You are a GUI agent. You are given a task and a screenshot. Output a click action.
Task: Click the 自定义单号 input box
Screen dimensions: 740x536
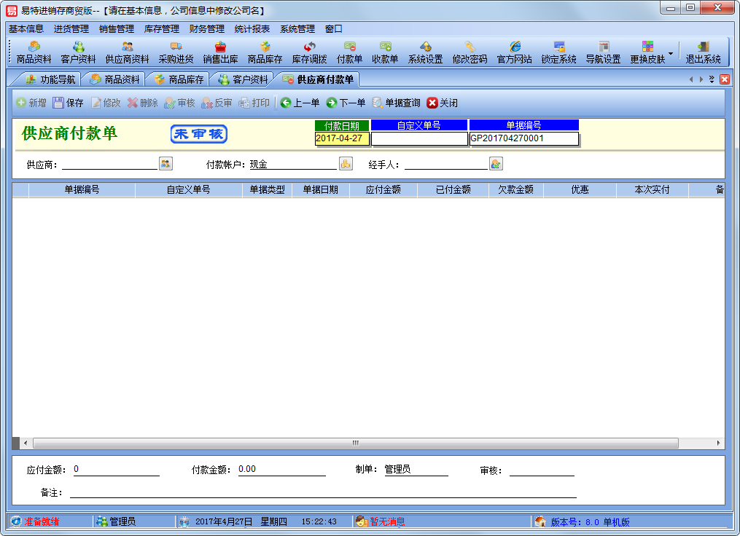(x=419, y=138)
